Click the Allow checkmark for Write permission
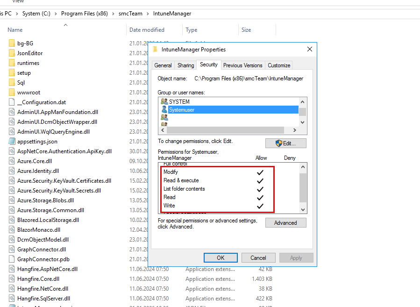 [260, 205]
